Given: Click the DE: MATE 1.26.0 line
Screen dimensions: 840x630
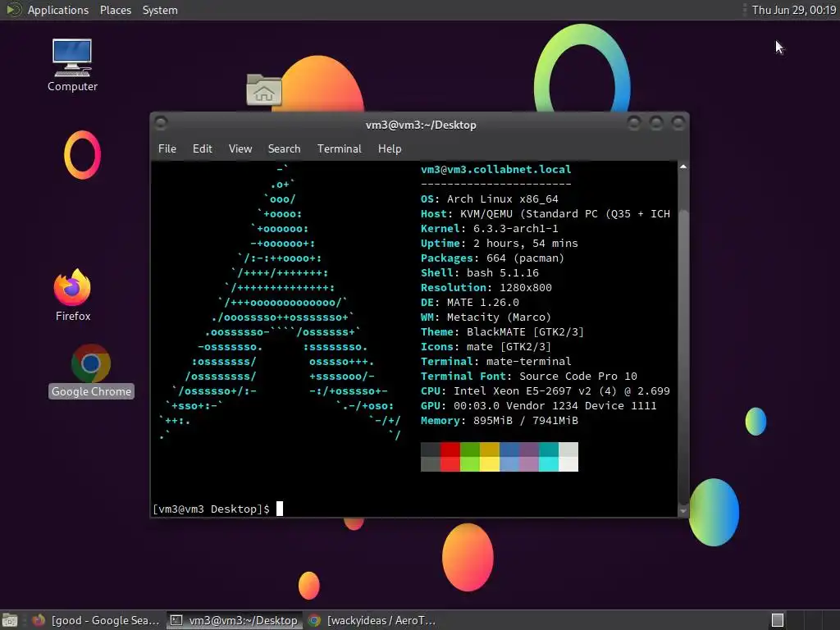Looking at the screenshot, I should (x=470, y=302).
